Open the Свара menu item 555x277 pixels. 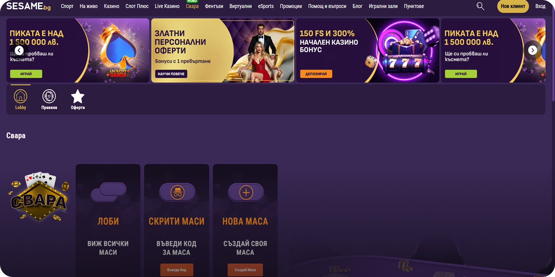(192, 6)
